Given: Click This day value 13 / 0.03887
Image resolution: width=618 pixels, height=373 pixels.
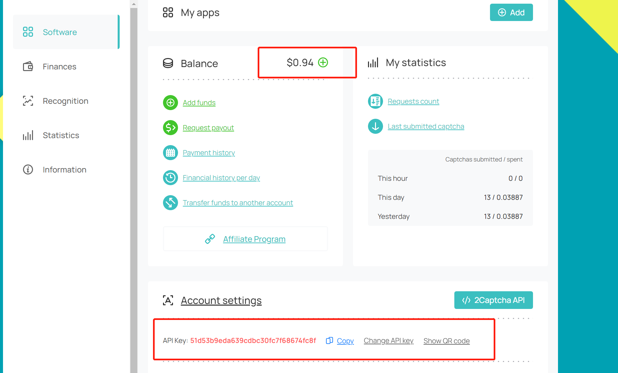Looking at the screenshot, I should (x=503, y=197).
